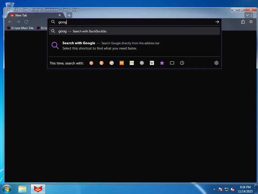
Task: Click the purple magnifier beside Search with Google
Action: [x=55, y=45]
